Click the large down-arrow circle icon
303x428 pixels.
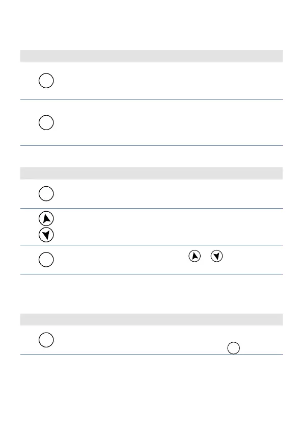pyautogui.click(x=46, y=235)
